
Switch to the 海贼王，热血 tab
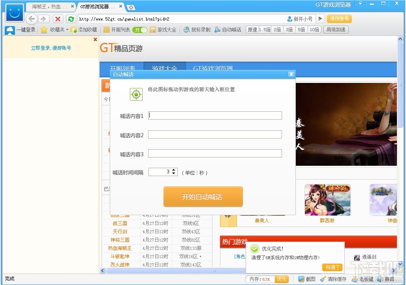(49, 6)
